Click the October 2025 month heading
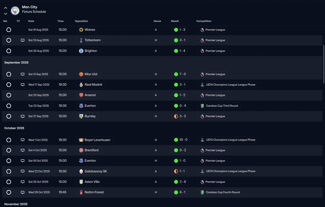Screen dimensions: 325x207 click(x=14, y=128)
